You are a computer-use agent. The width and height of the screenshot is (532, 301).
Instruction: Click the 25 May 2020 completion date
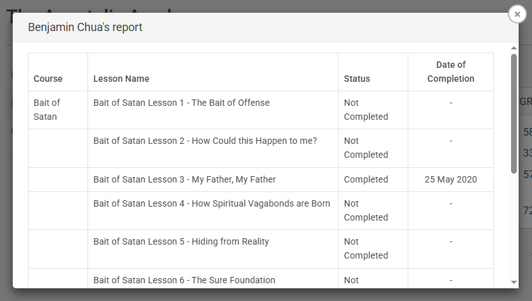point(450,179)
